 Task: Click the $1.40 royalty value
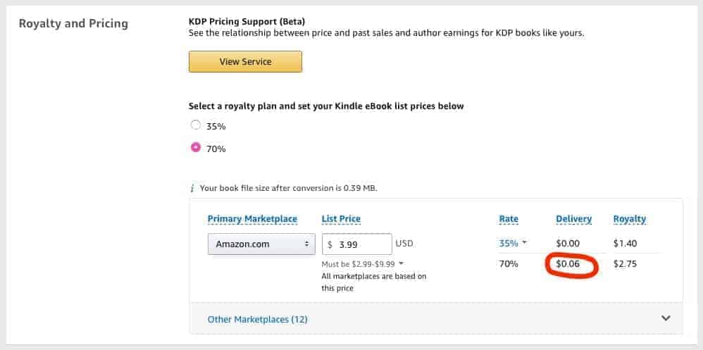click(x=625, y=244)
